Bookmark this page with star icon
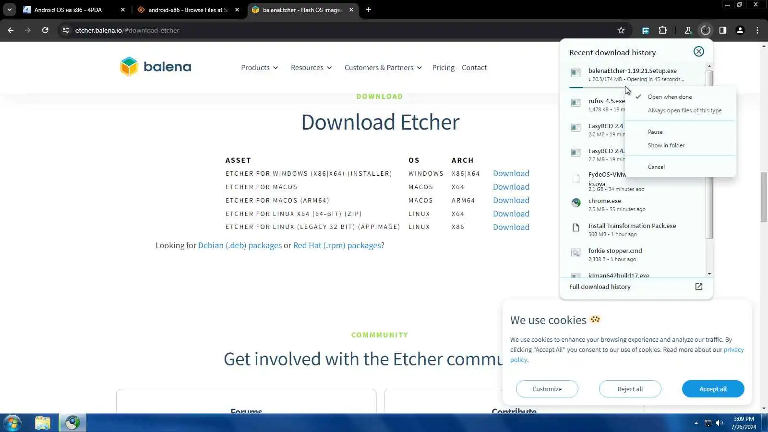Image resolution: width=768 pixels, height=432 pixels. pyautogui.click(x=621, y=30)
